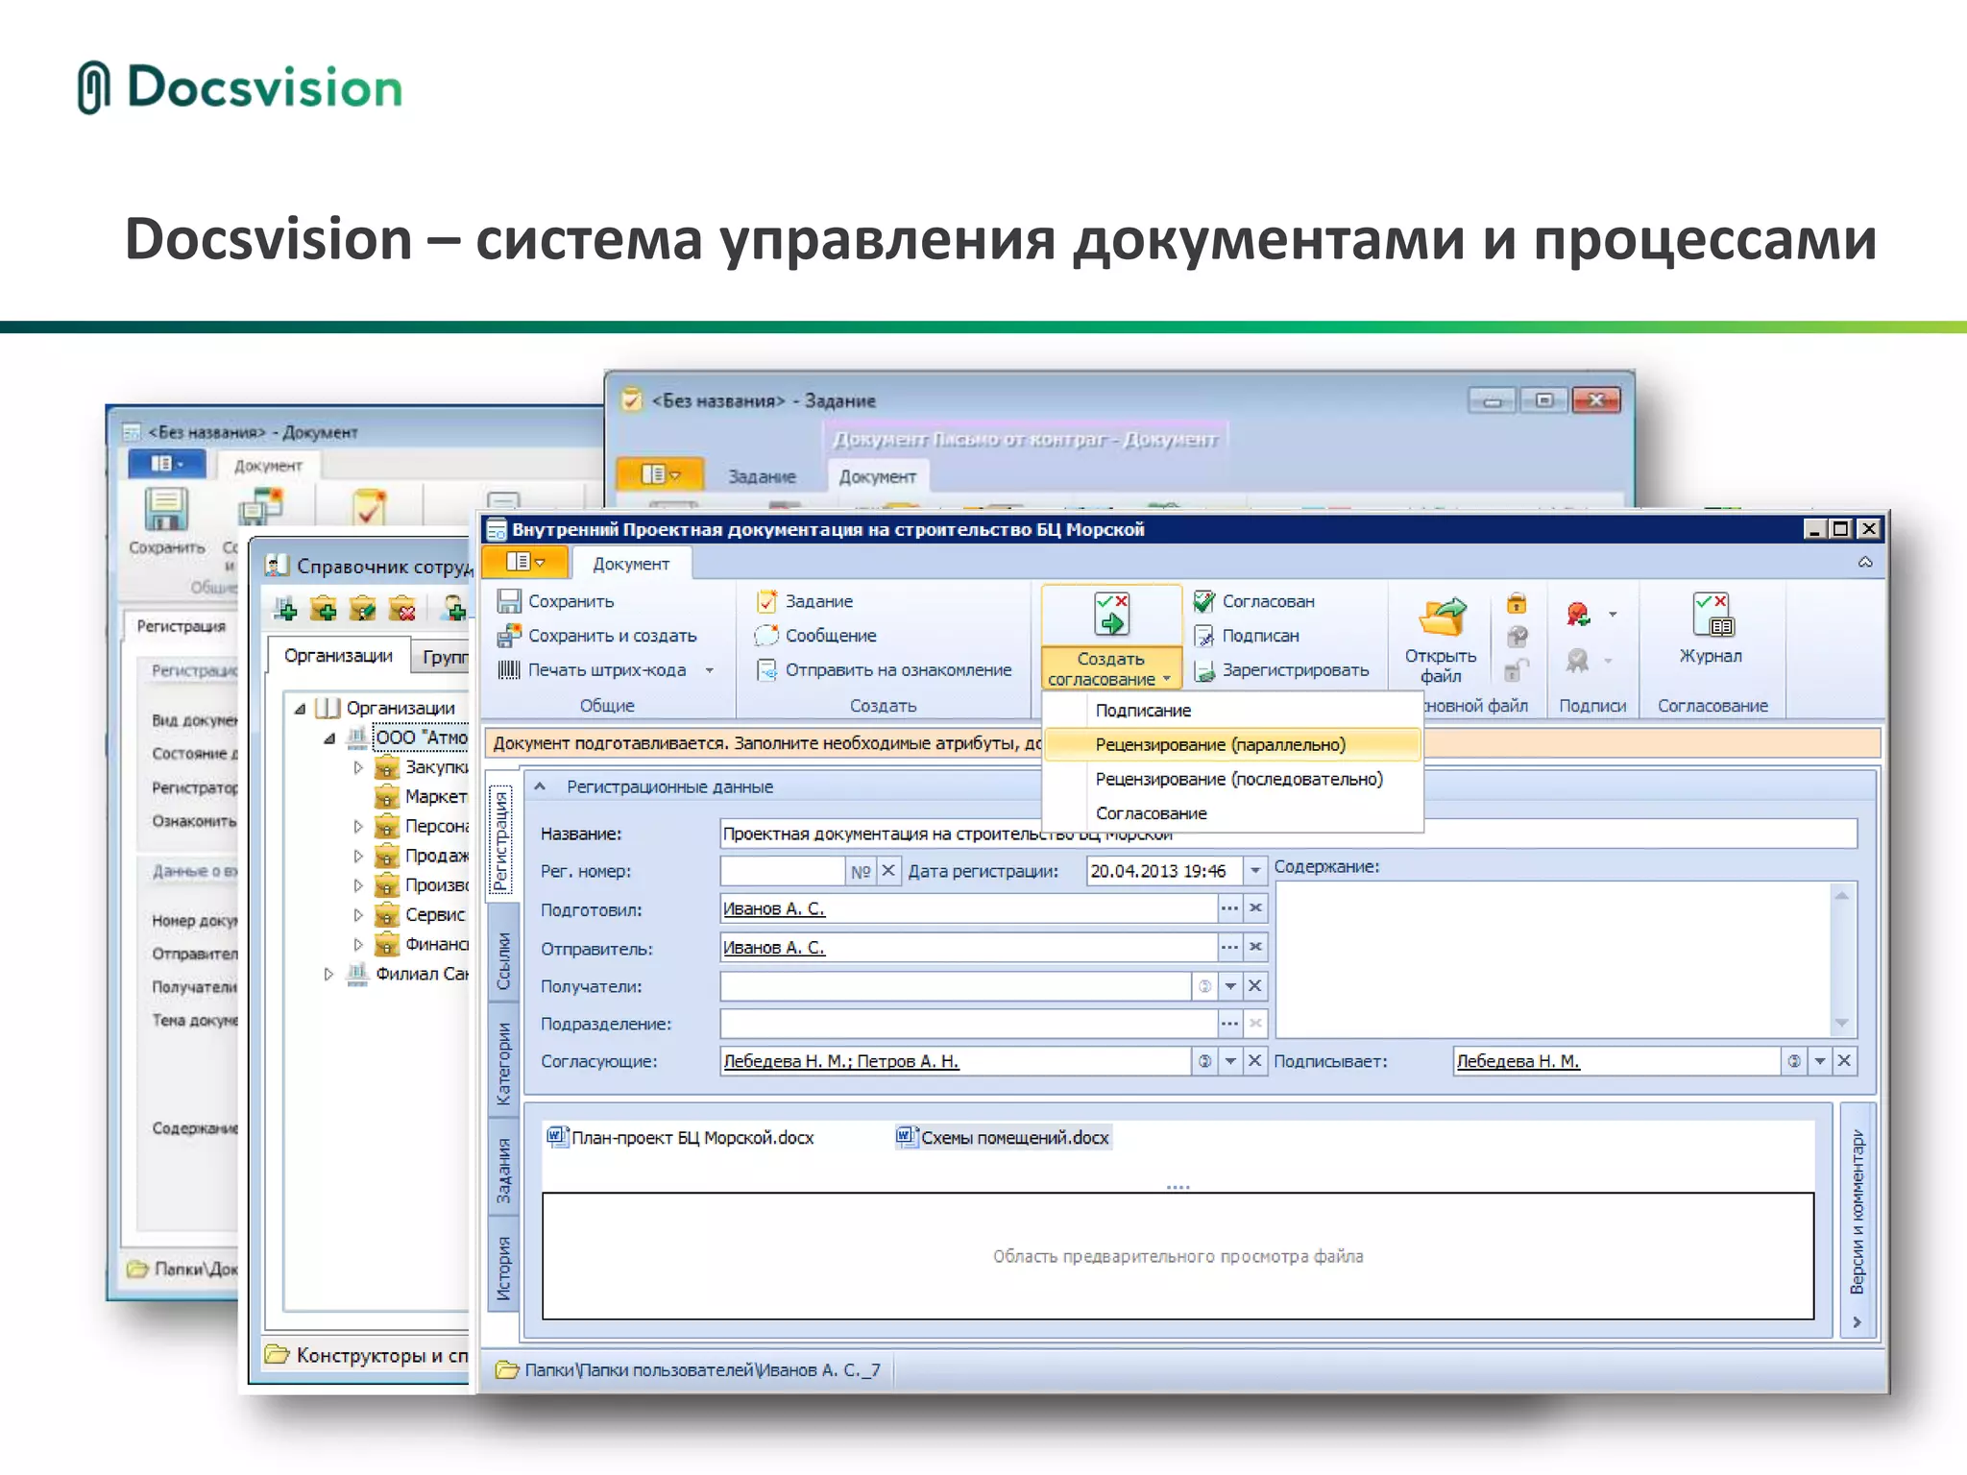Open the dropdown arrow beside the red seal

click(x=1613, y=615)
